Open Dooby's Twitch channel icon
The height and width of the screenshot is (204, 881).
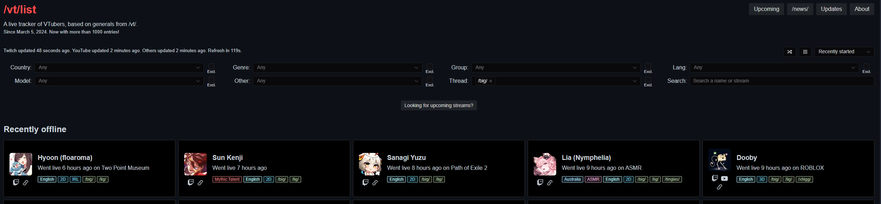(715, 178)
